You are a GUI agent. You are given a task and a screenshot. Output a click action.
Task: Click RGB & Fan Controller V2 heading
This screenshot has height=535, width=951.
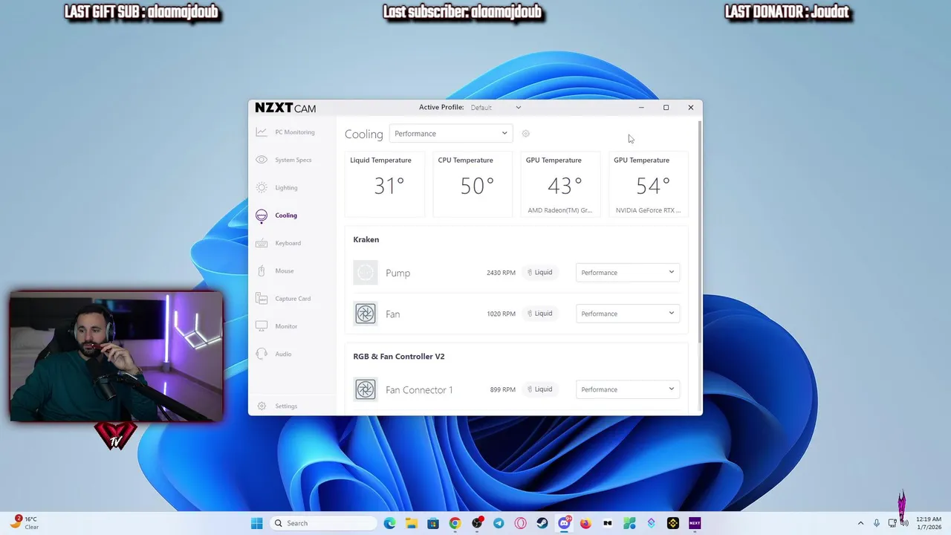tap(399, 357)
